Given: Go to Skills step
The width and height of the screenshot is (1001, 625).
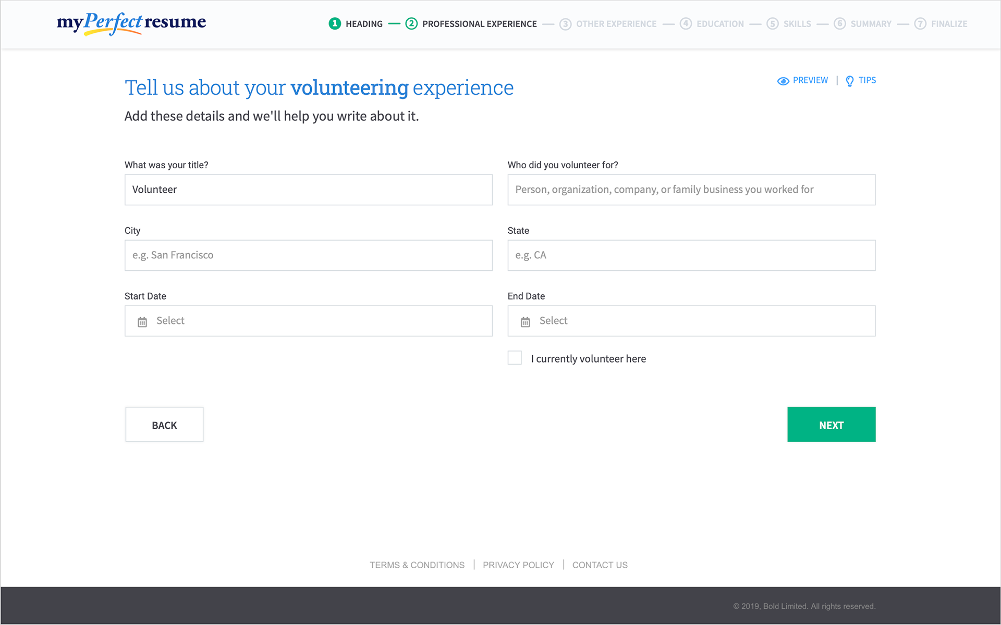Looking at the screenshot, I should pyautogui.click(x=797, y=24).
